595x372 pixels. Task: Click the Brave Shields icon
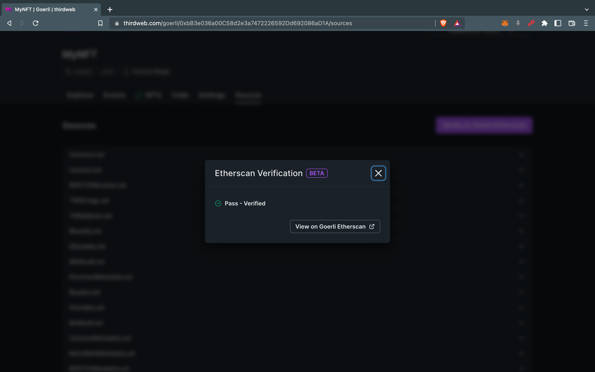(x=443, y=23)
